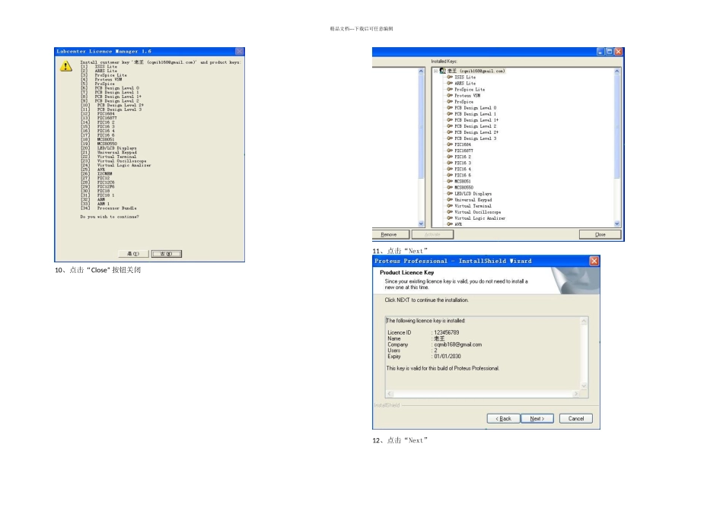723x511 pixels.
Task: Click the key icon beside MCS8051
Action: [450, 182]
